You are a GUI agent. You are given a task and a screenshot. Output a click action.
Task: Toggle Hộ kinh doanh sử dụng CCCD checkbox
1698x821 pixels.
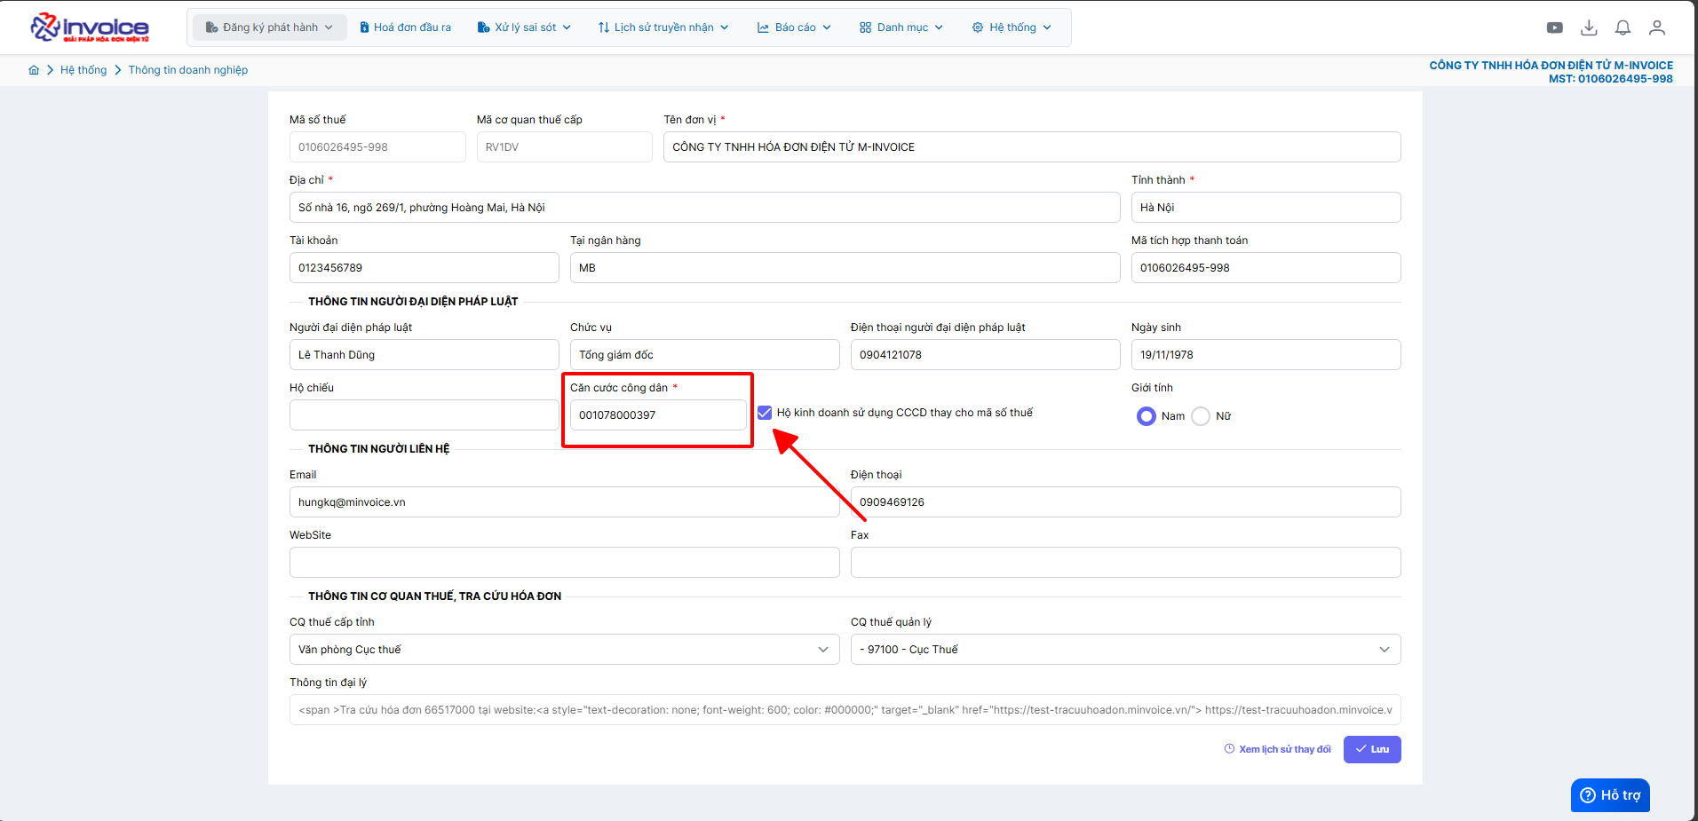click(765, 413)
